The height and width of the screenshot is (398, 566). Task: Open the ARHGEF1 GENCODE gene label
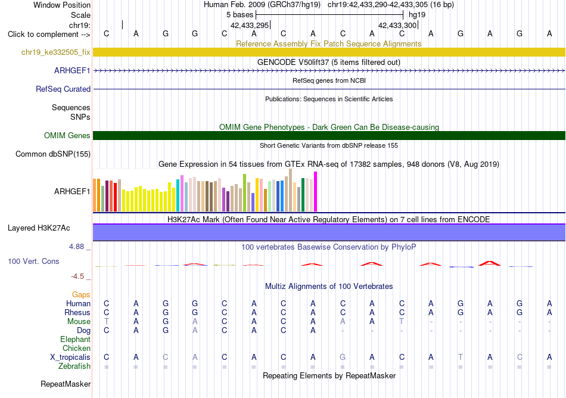tap(72, 70)
